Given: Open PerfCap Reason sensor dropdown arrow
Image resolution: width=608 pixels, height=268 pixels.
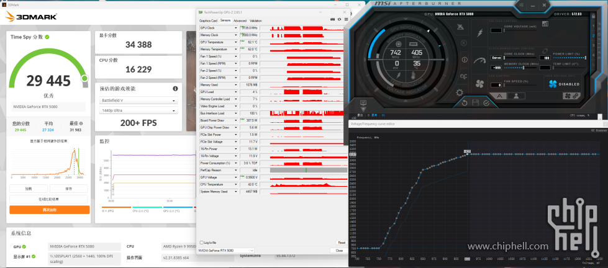Looking at the screenshot, I should coord(235,171).
